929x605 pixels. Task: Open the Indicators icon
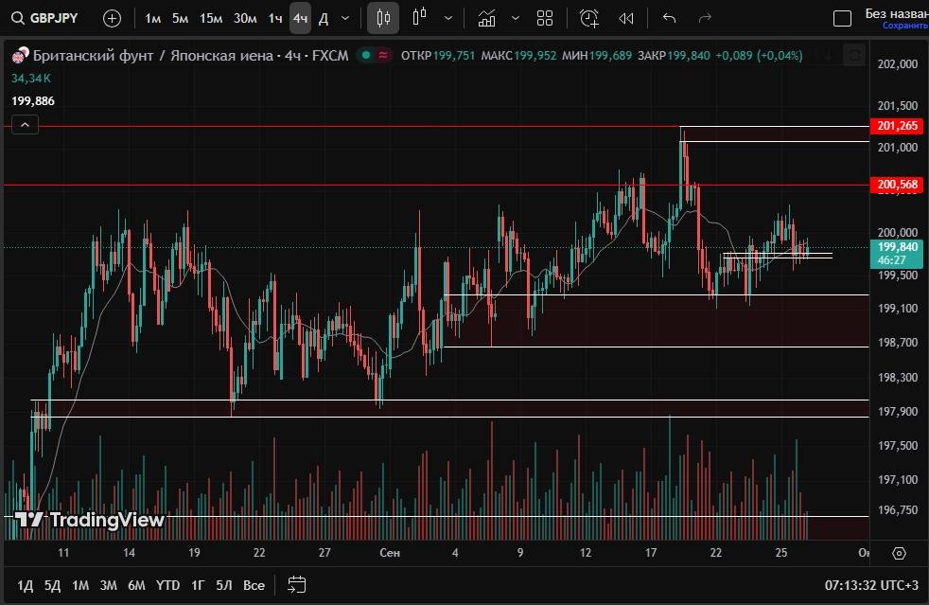point(486,18)
